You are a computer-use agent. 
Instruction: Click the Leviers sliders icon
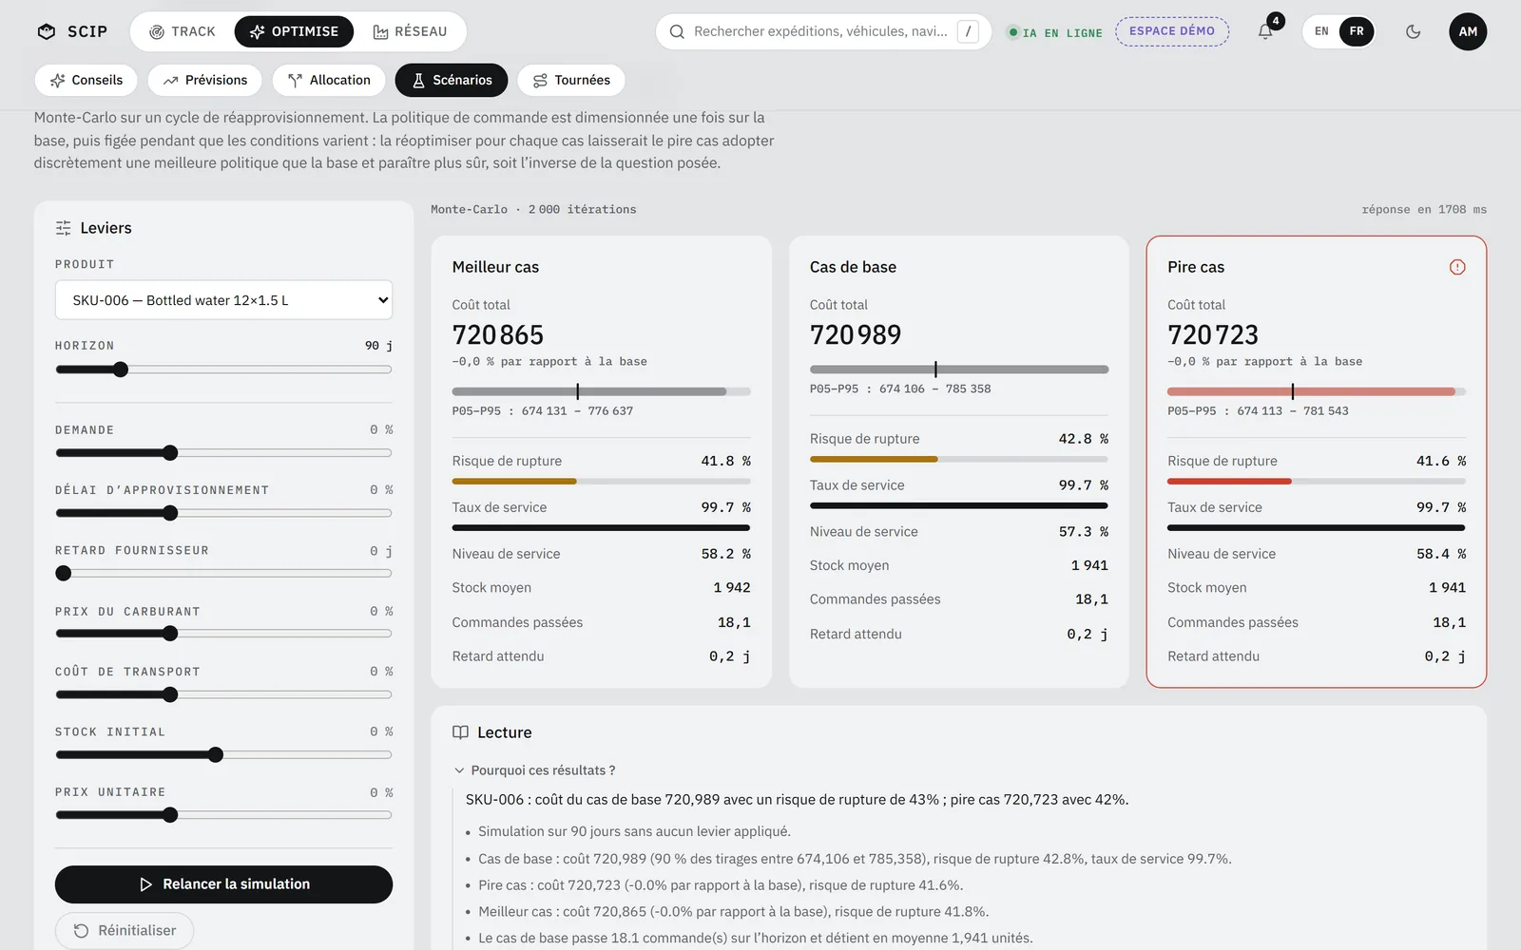coord(64,228)
